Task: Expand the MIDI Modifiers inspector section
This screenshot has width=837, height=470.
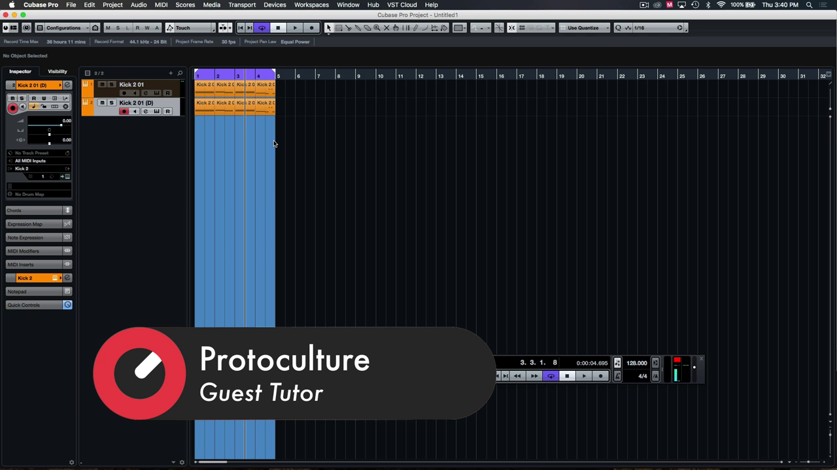Action: click(x=39, y=251)
